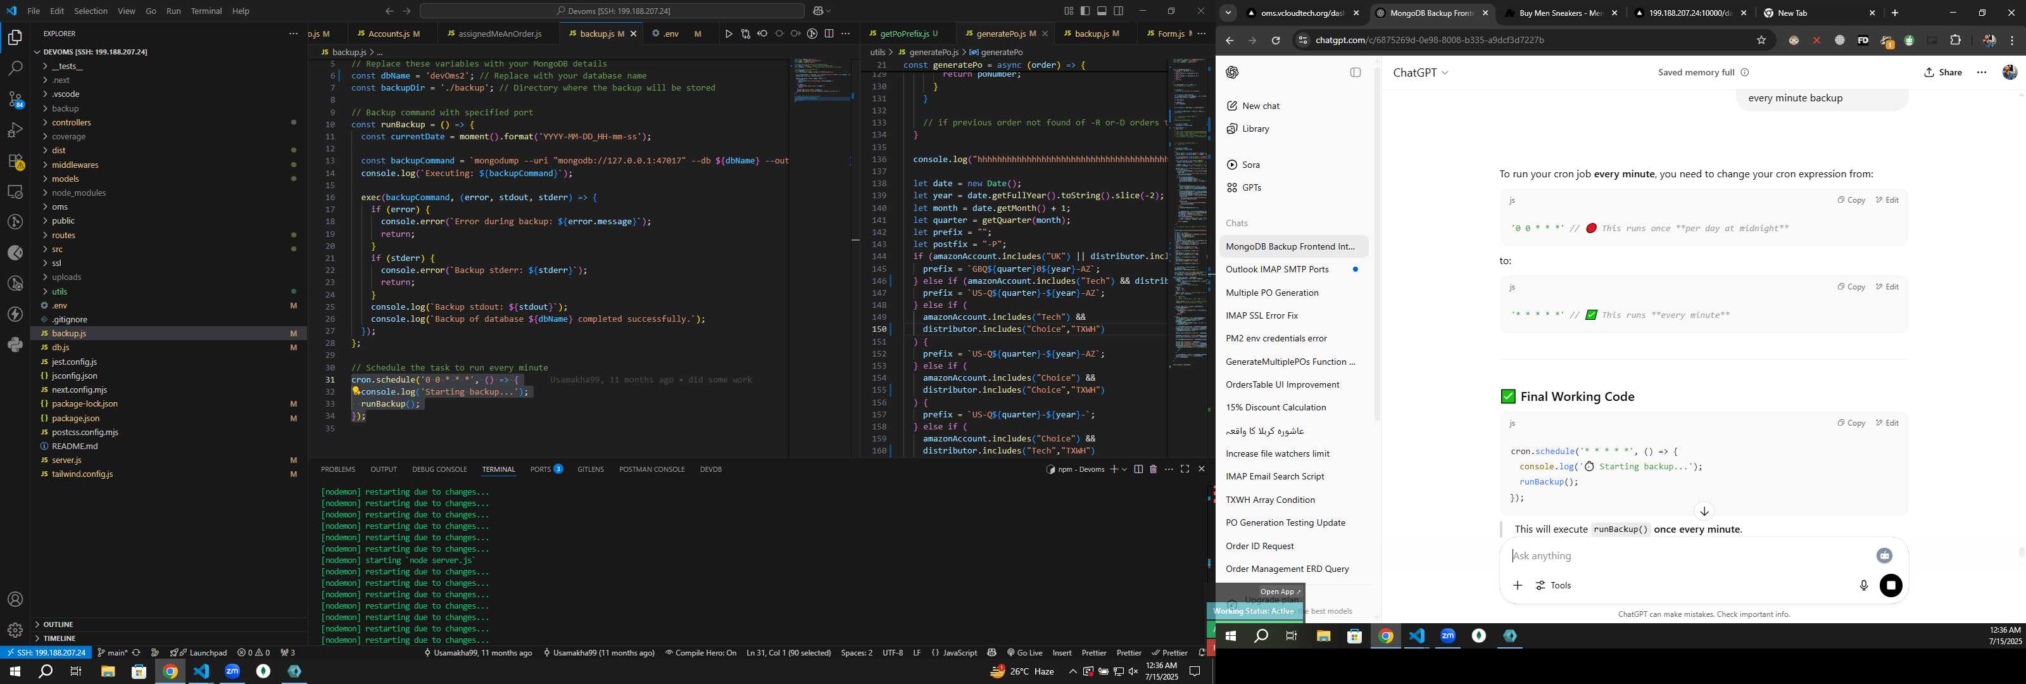Open the Outlook IMAP SMTP Ports chat
The width and height of the screenshot is (2026, 684).
coord(1293,269)
